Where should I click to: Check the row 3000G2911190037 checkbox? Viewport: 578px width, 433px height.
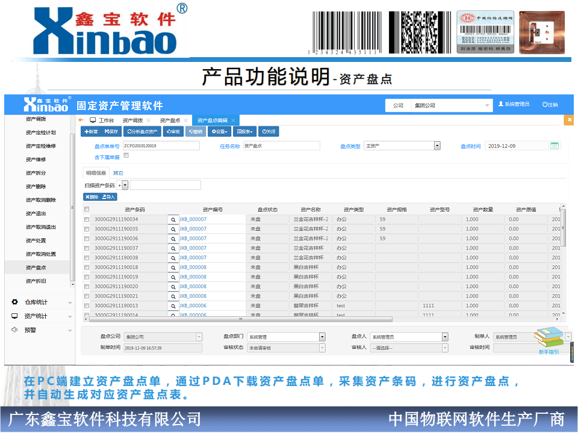pos(87,248)
